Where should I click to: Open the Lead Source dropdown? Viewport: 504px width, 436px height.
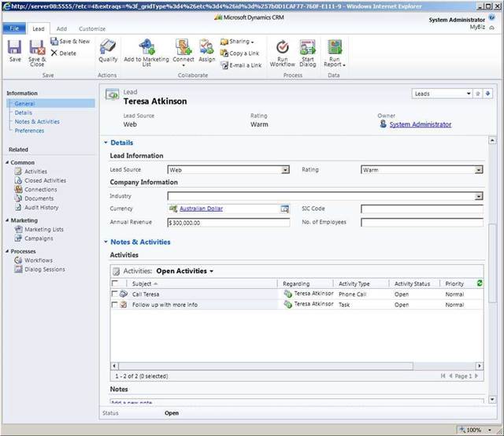tap(285, 170)
